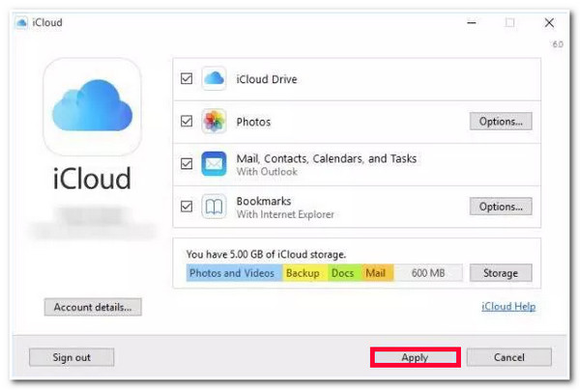Click the "With Outlook" subtitle
The width and height of the screenshot is (580, 390).
point(267,172)
